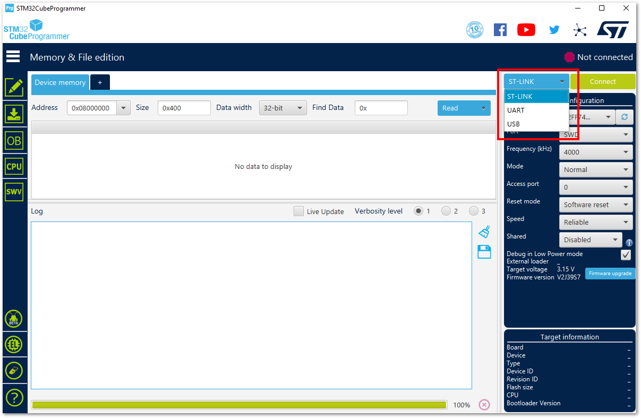Open the Help question mark icon
This screenshot has height=418, width=641.
14,397
